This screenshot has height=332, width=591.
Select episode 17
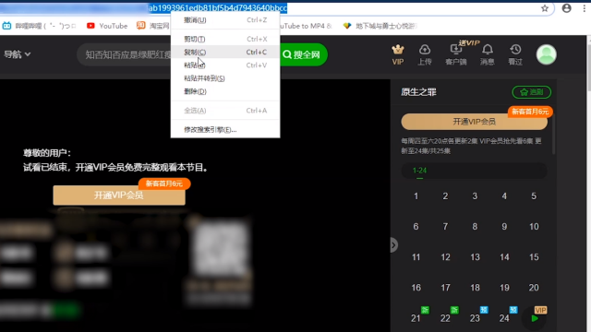pyautogui.click(x=445, y=288)
